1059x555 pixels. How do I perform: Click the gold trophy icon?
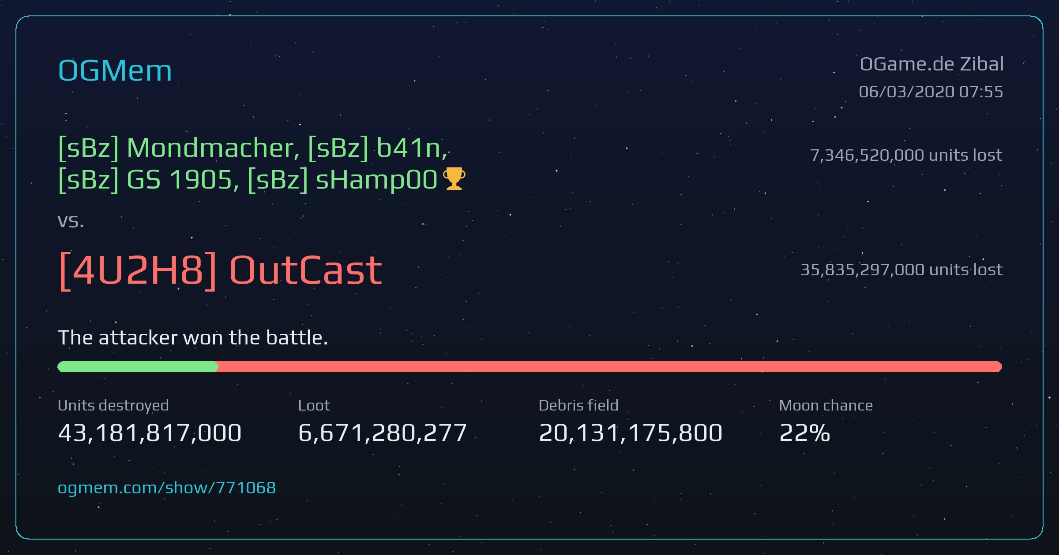click(454, 179)
